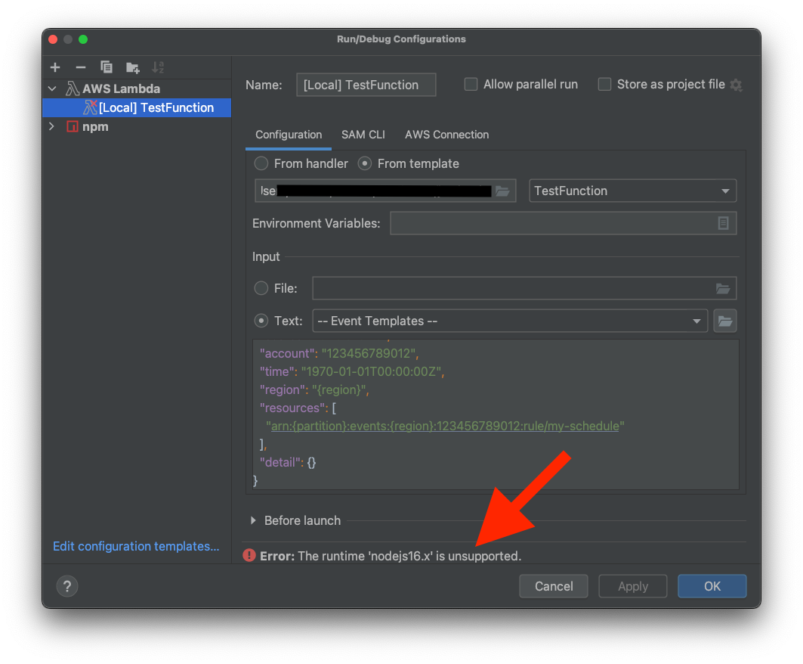Select the [Local] TestFunction configuration
Image resolution: width=803 pixels, height=664 pixels.
click(137, 107)
